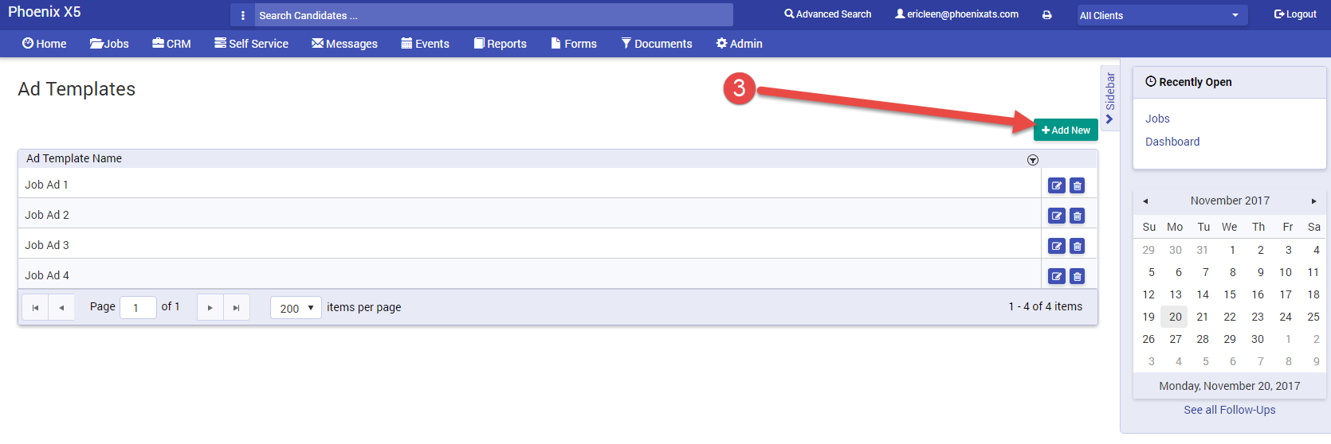Click the print icon in the header
Viewport: 1331px width, 444px height.
(1047, 15)
